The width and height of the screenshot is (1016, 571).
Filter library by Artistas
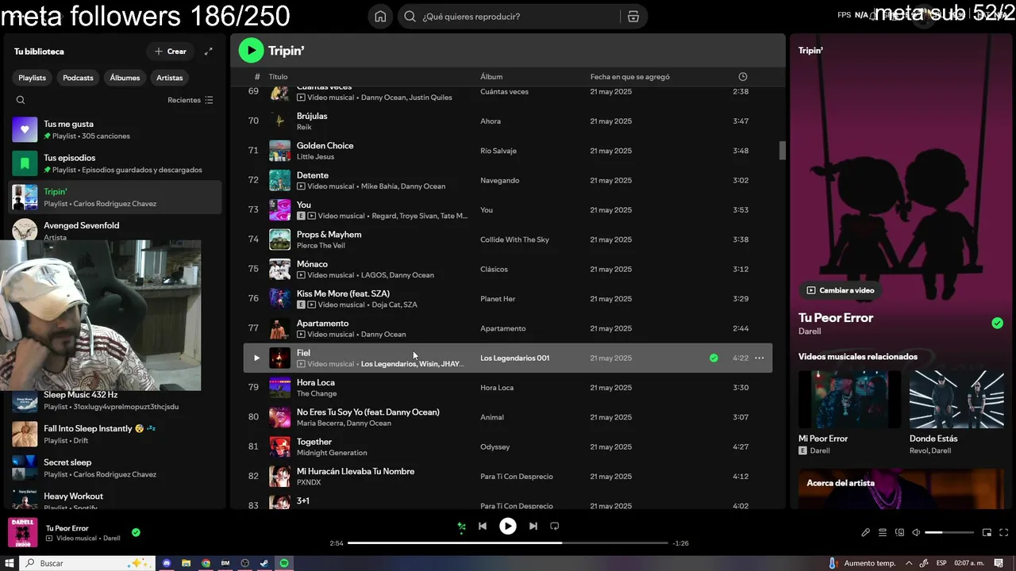(170, 78)
